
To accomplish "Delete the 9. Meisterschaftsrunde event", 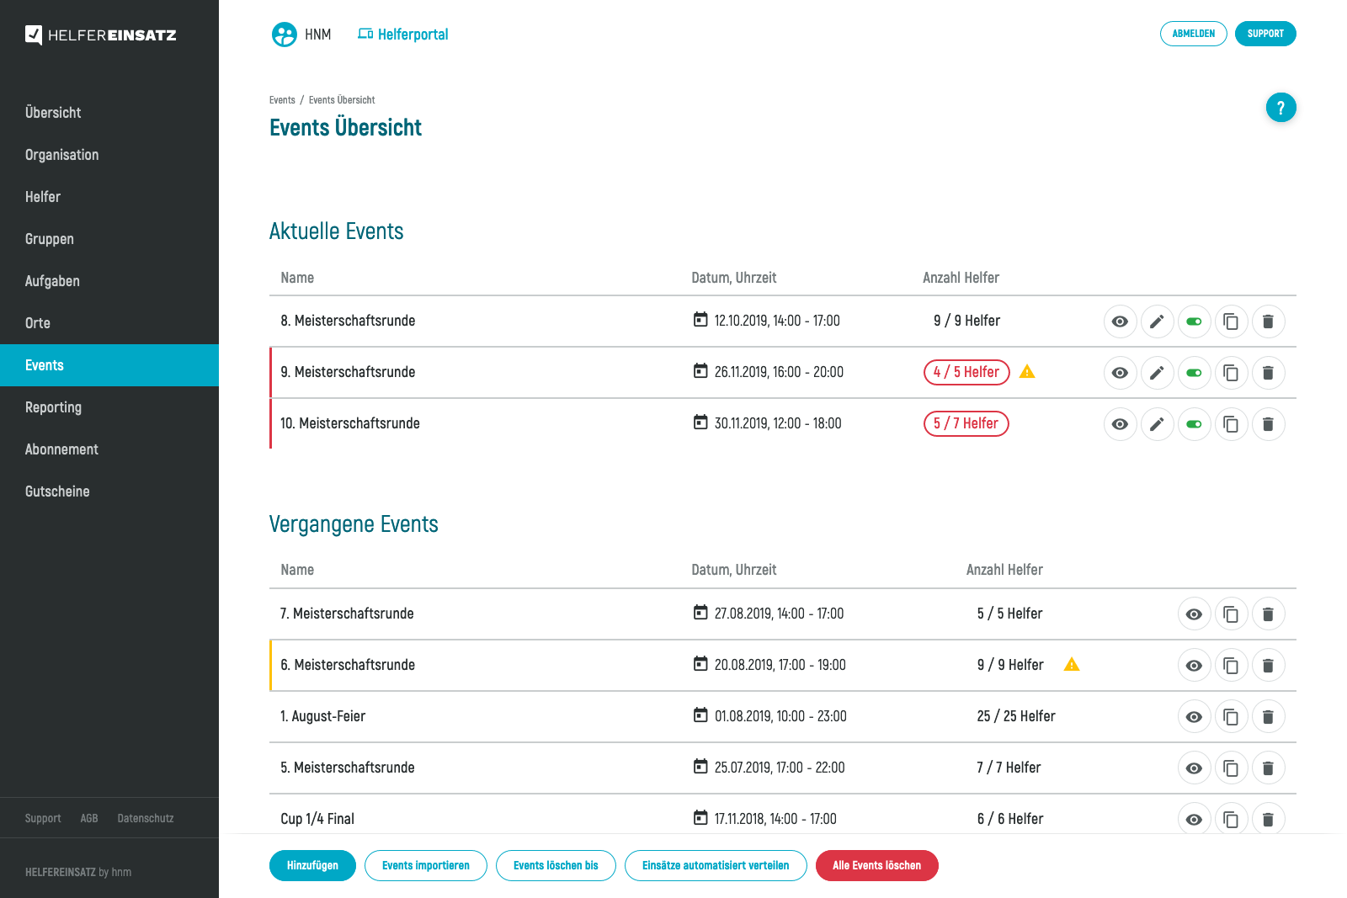I will pos(1268,373).
